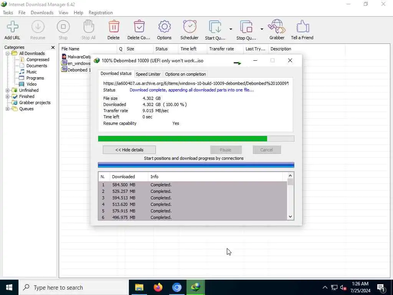The height and width of the screenshot is (295, 393).
Task: Minimize the download progress dialog
Action: [255, 60]
